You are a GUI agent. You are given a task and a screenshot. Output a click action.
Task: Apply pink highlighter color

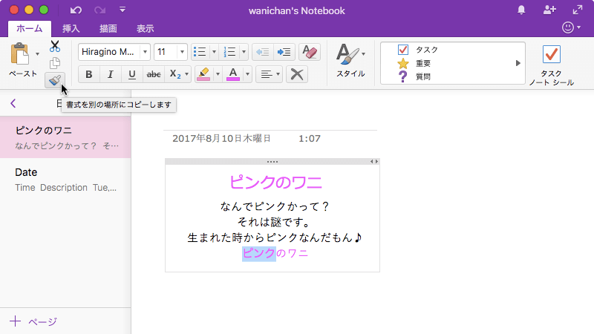203,74
